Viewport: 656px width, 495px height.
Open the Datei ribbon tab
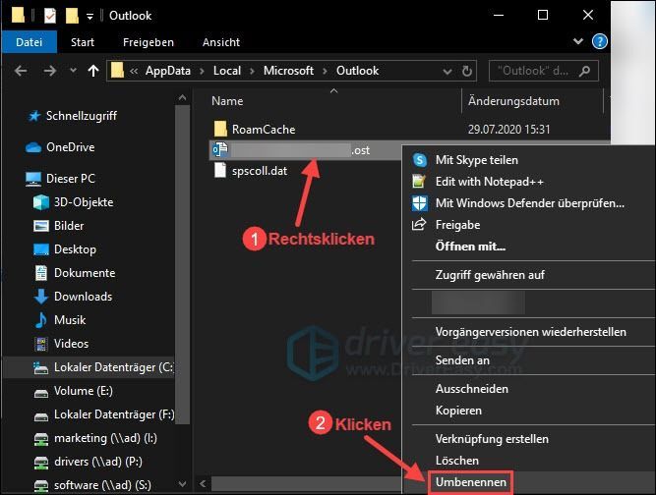[29, 42]
